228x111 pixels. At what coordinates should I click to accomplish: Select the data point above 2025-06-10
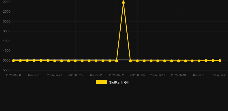(x=158, y=61)
